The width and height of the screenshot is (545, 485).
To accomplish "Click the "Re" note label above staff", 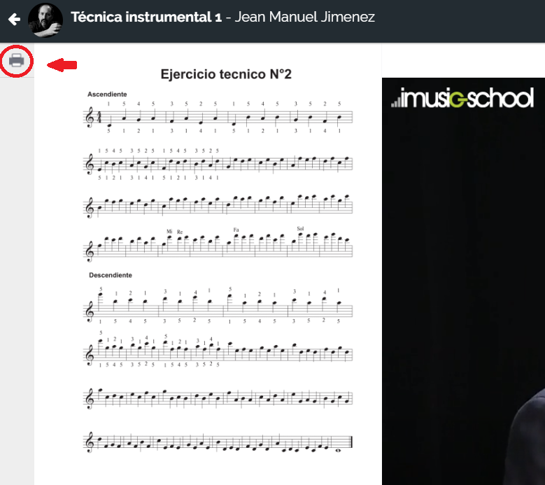I will 180,232.
